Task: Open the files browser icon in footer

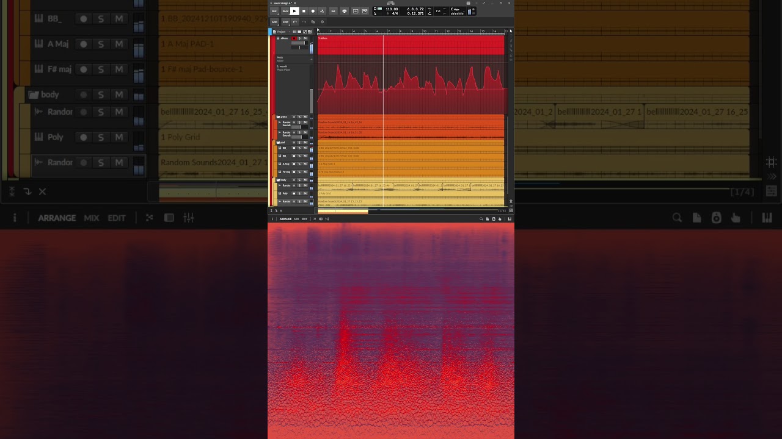Action: click(x=488, y=219)
